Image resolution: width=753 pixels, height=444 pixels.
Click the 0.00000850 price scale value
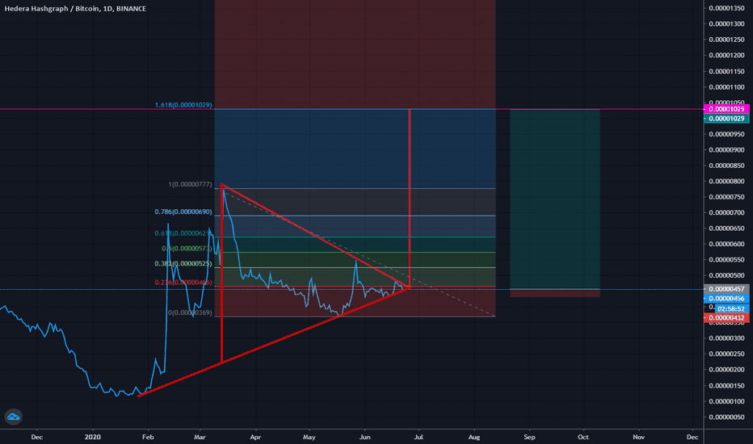726,165
